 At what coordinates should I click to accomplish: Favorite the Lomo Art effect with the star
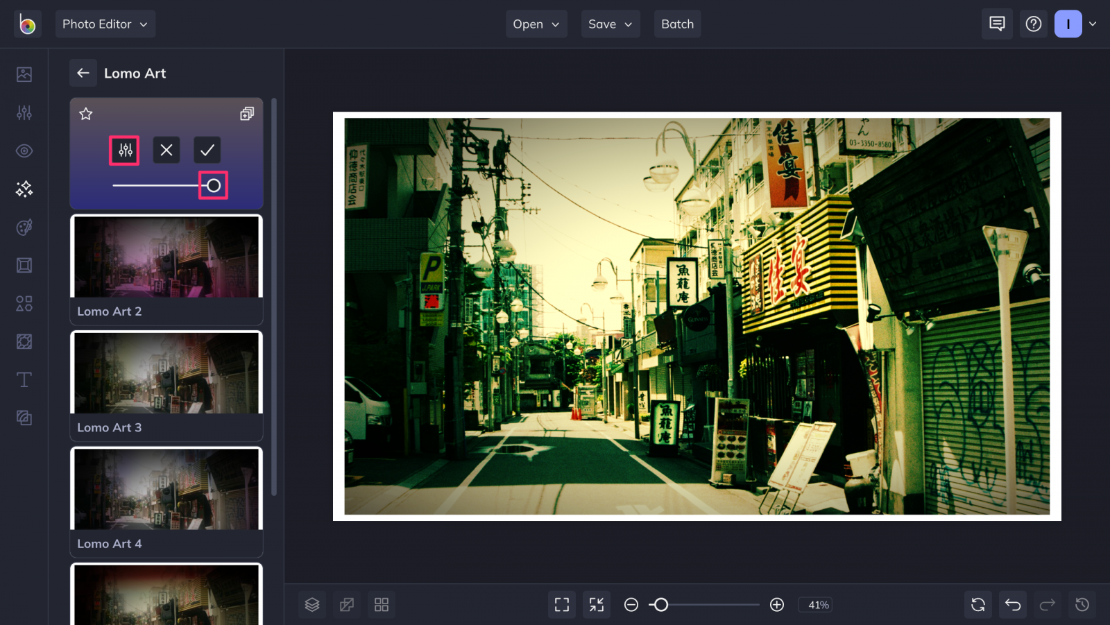click(85, 114)
